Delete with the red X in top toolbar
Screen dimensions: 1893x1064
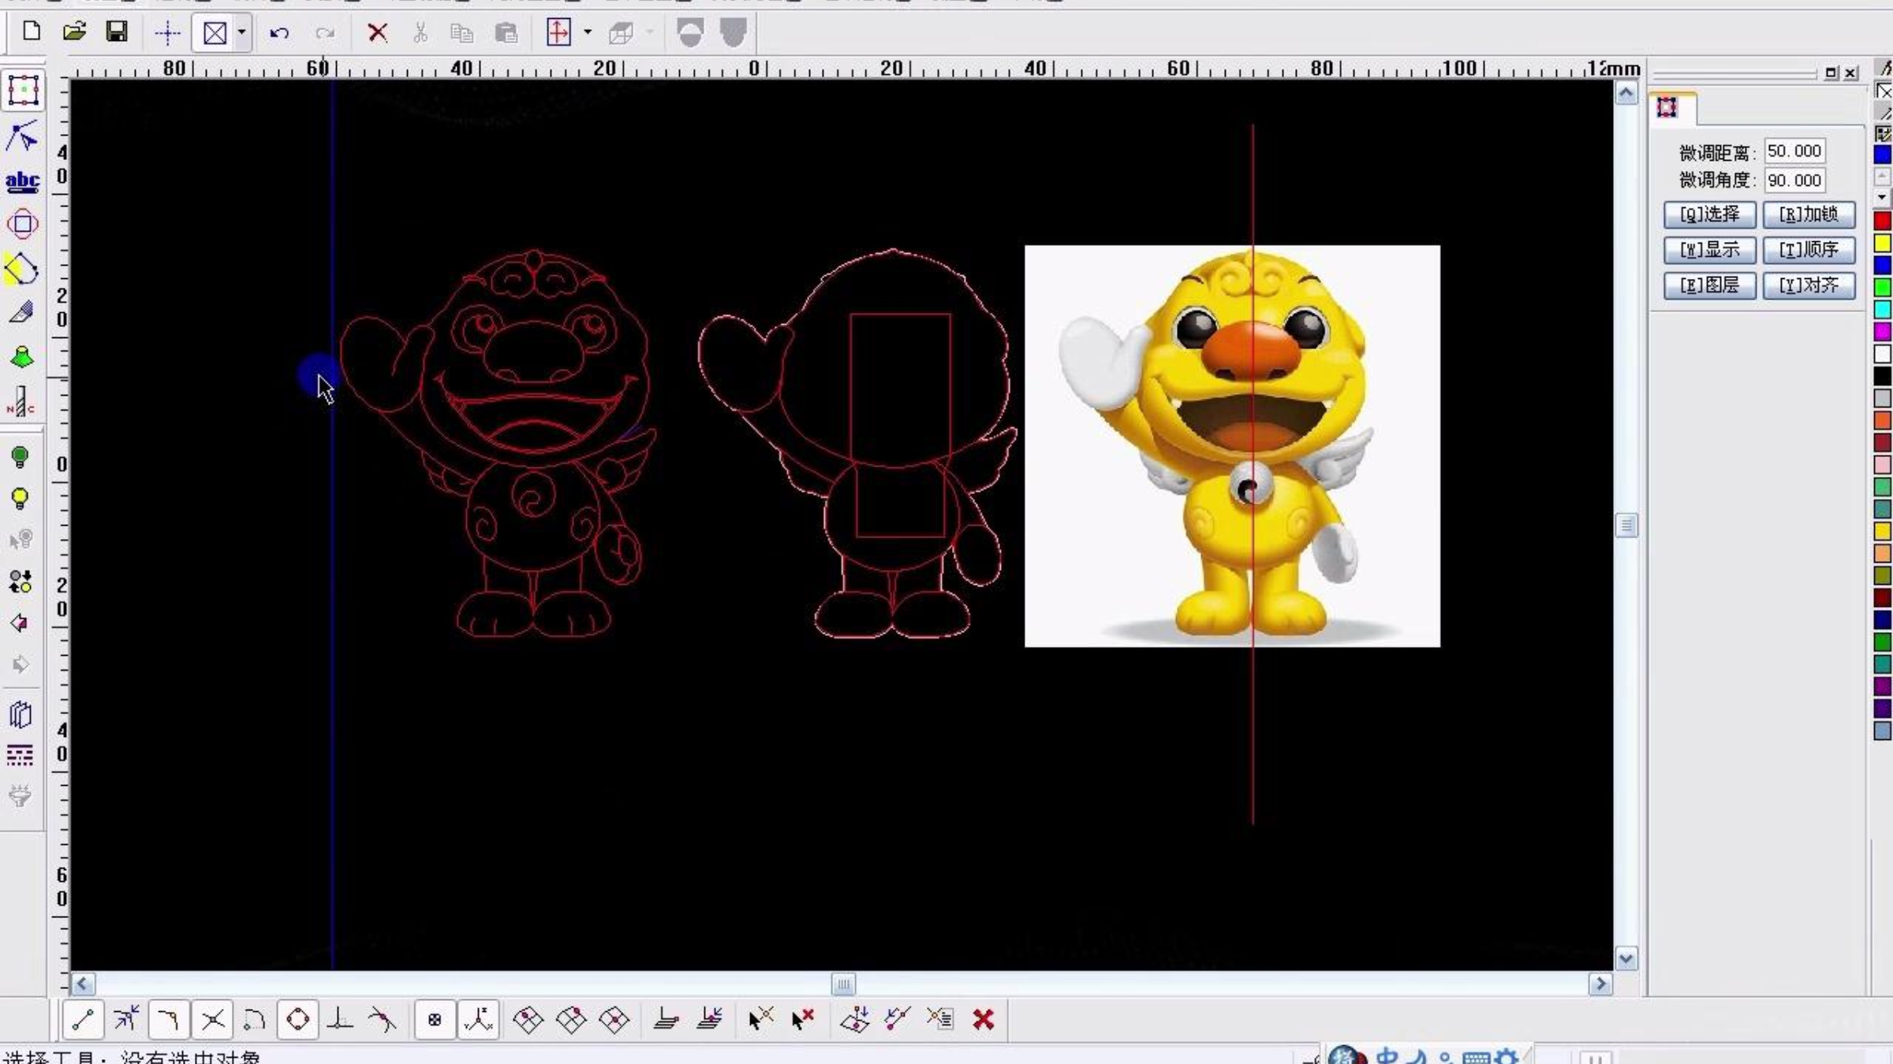pos(378,33)
